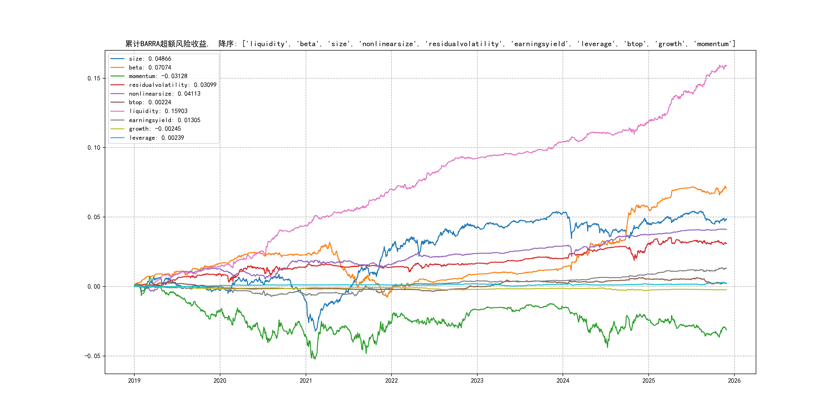Click the -0.05 y-axis tick label
Image resolution: width=840 pixels, height=420 pixels.
pos(92,356)
